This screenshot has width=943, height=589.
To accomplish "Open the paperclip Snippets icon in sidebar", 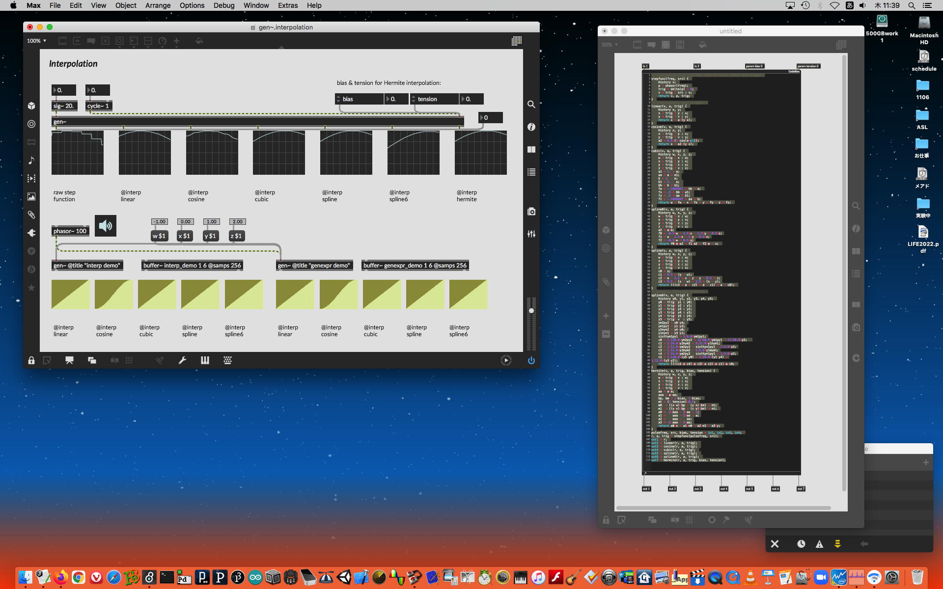I will point(31,215).
